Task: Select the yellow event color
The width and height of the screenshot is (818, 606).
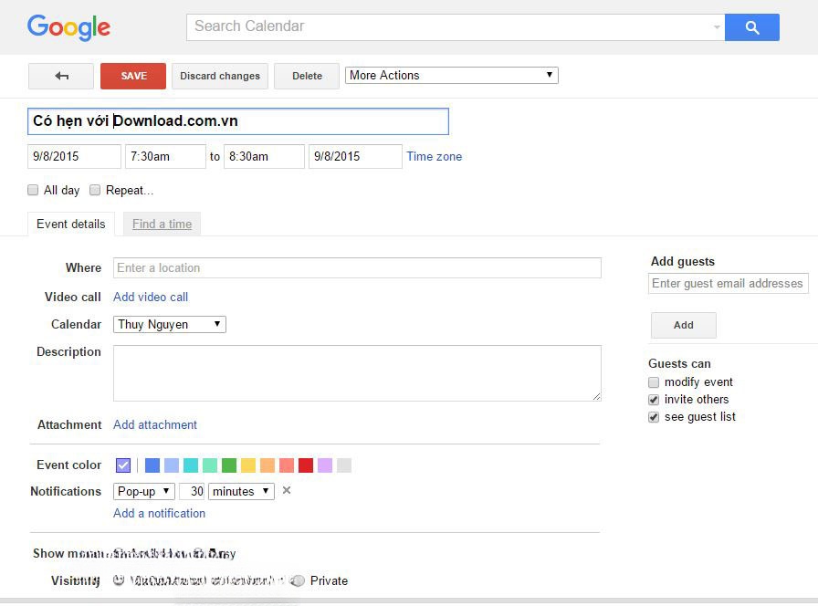Action: [x=248, y=465]
